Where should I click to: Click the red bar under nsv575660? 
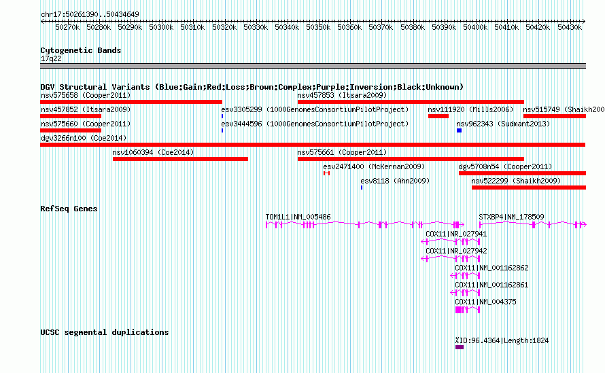click(71, 130)
